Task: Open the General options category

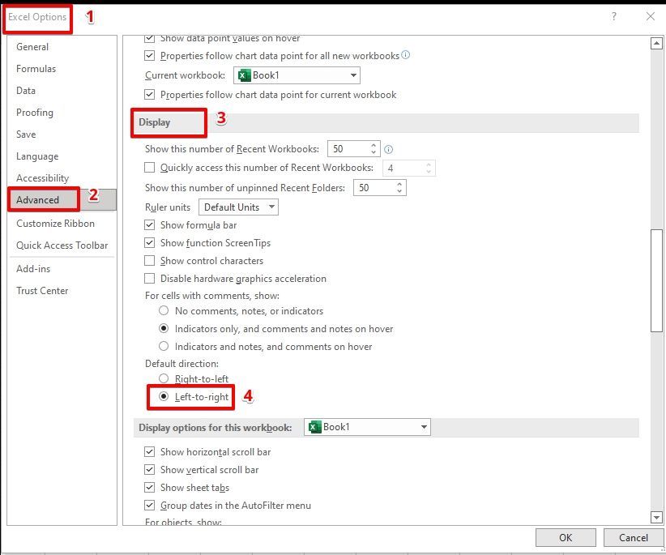Action: tap(32, 47)
